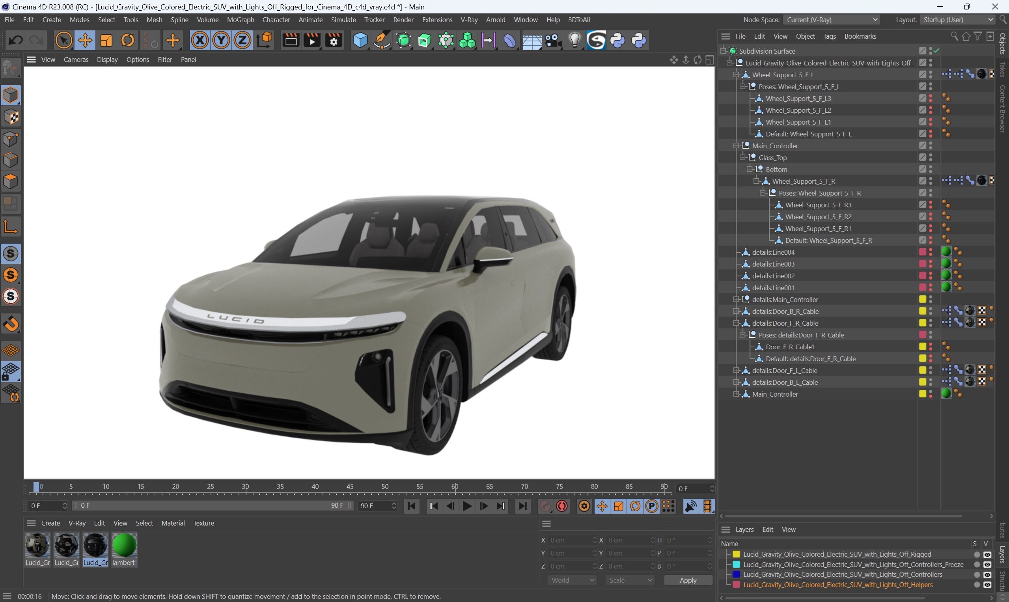The height and width of the screenshot is (602, 1009).
Task: Expand details:Main_Controller tree item
Action: pyautogui.click(x=737, y=299)
